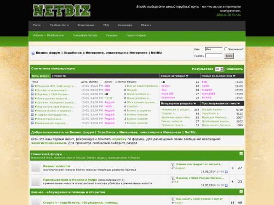Viewport: 274px width, 205px height.
Task: Click the post icon in the 03:00 PM row
Action: click(x=32, y=107)
